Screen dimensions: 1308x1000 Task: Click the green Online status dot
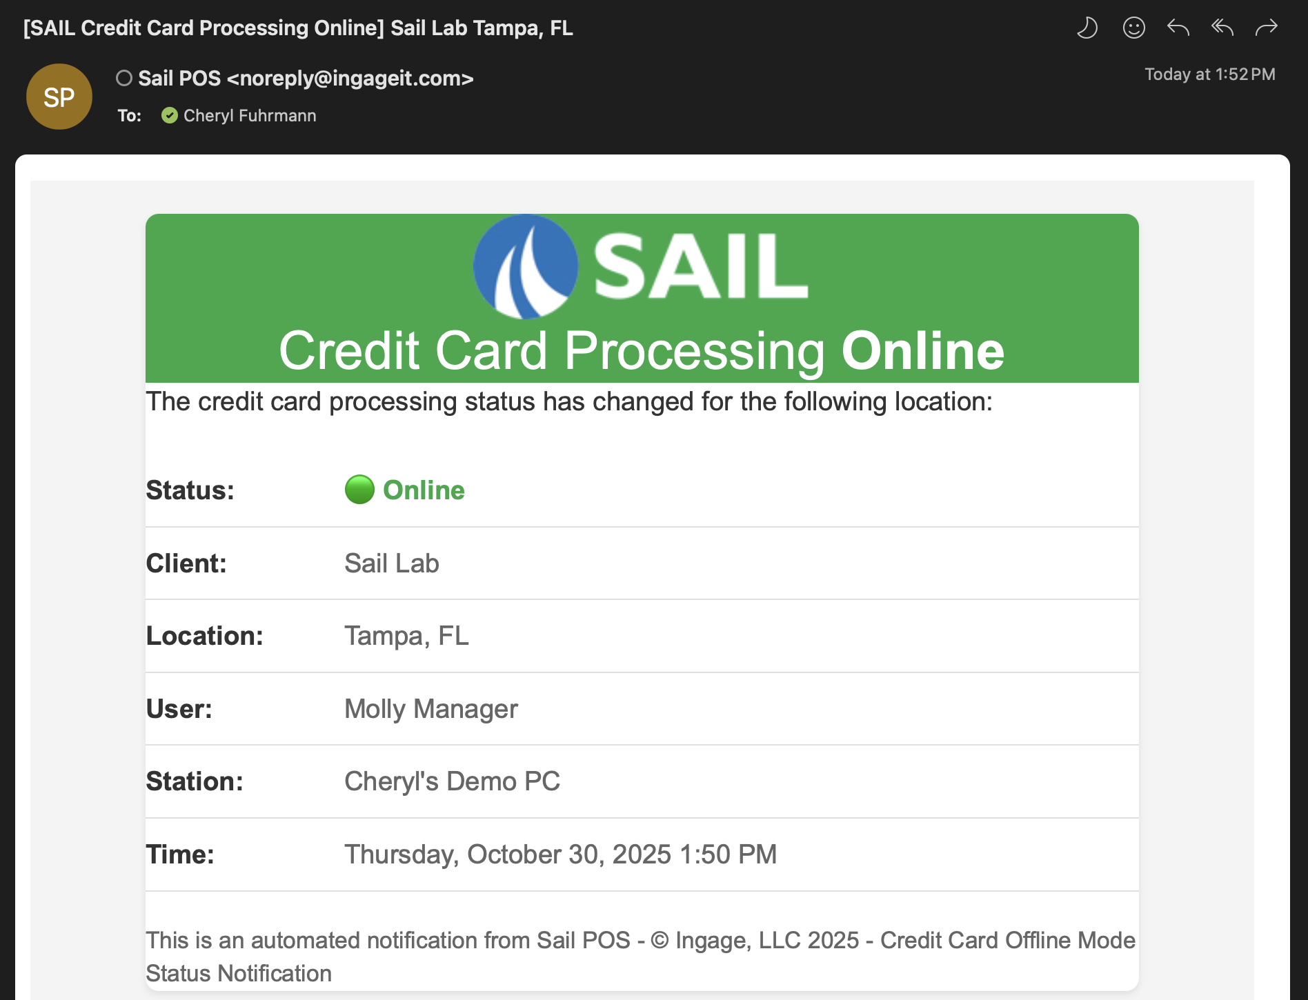[359, 490]
